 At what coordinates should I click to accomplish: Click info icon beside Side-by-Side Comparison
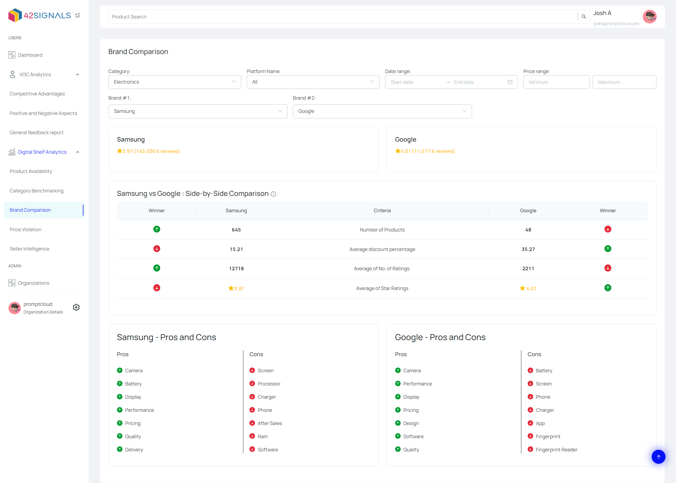point(273,194)
